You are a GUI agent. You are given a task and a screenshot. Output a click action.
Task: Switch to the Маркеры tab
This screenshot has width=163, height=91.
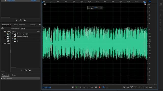point(33,25)
